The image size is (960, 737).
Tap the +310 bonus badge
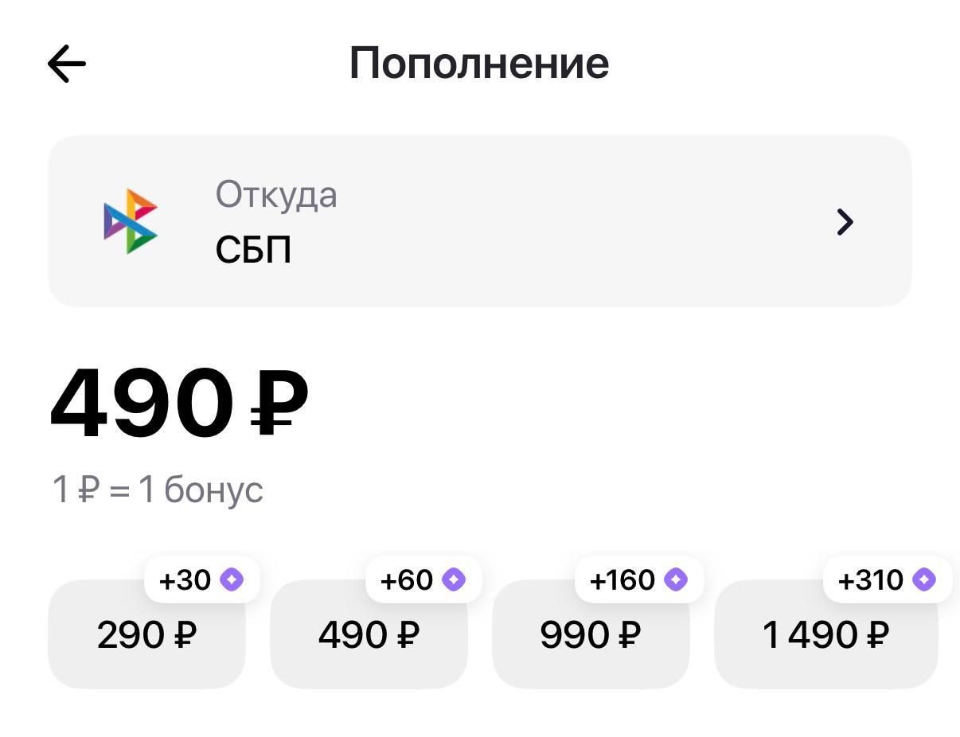click(x=888, y=580)
